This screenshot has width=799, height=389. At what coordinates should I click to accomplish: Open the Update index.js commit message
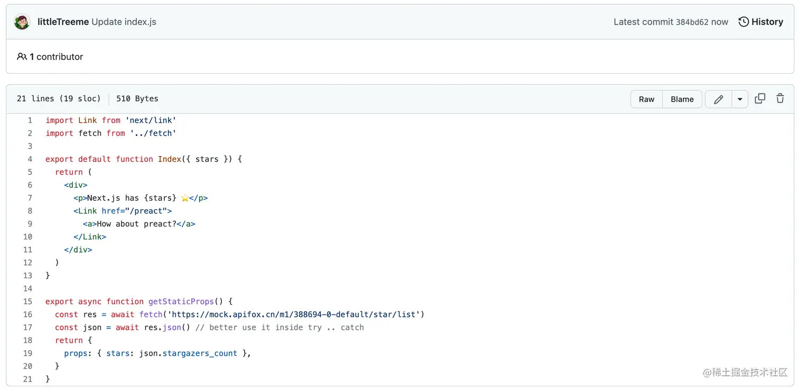point(124,22)
